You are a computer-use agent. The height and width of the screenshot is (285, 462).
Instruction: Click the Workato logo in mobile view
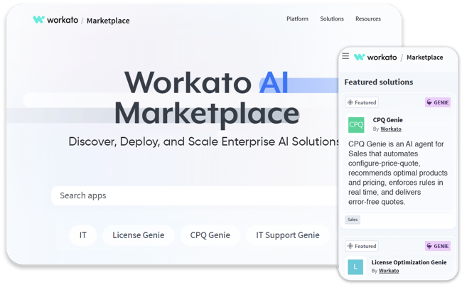[375, 57]
